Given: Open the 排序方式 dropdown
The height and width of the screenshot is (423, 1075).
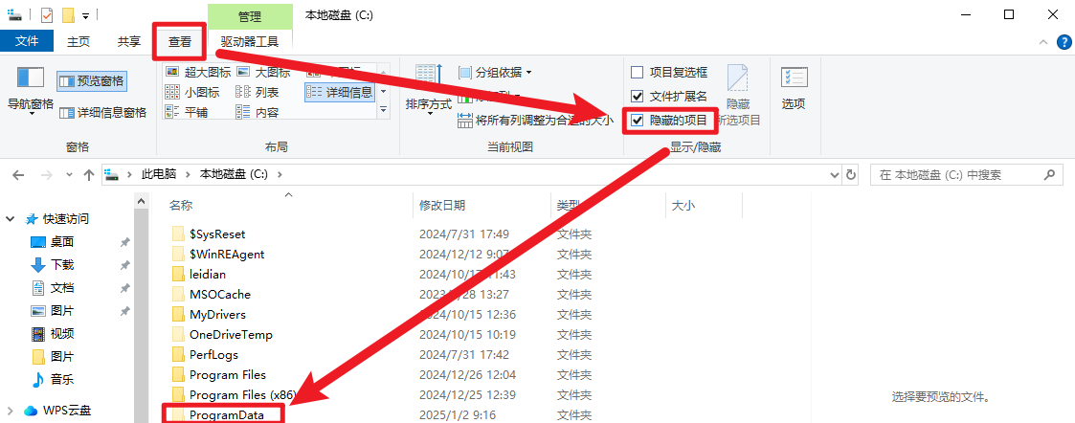Looking at the screenshot, I should 429,91.
